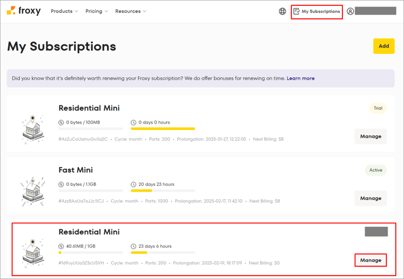Click the My Subscriptions page heading

pyautogui.click(x=62, y=46)
